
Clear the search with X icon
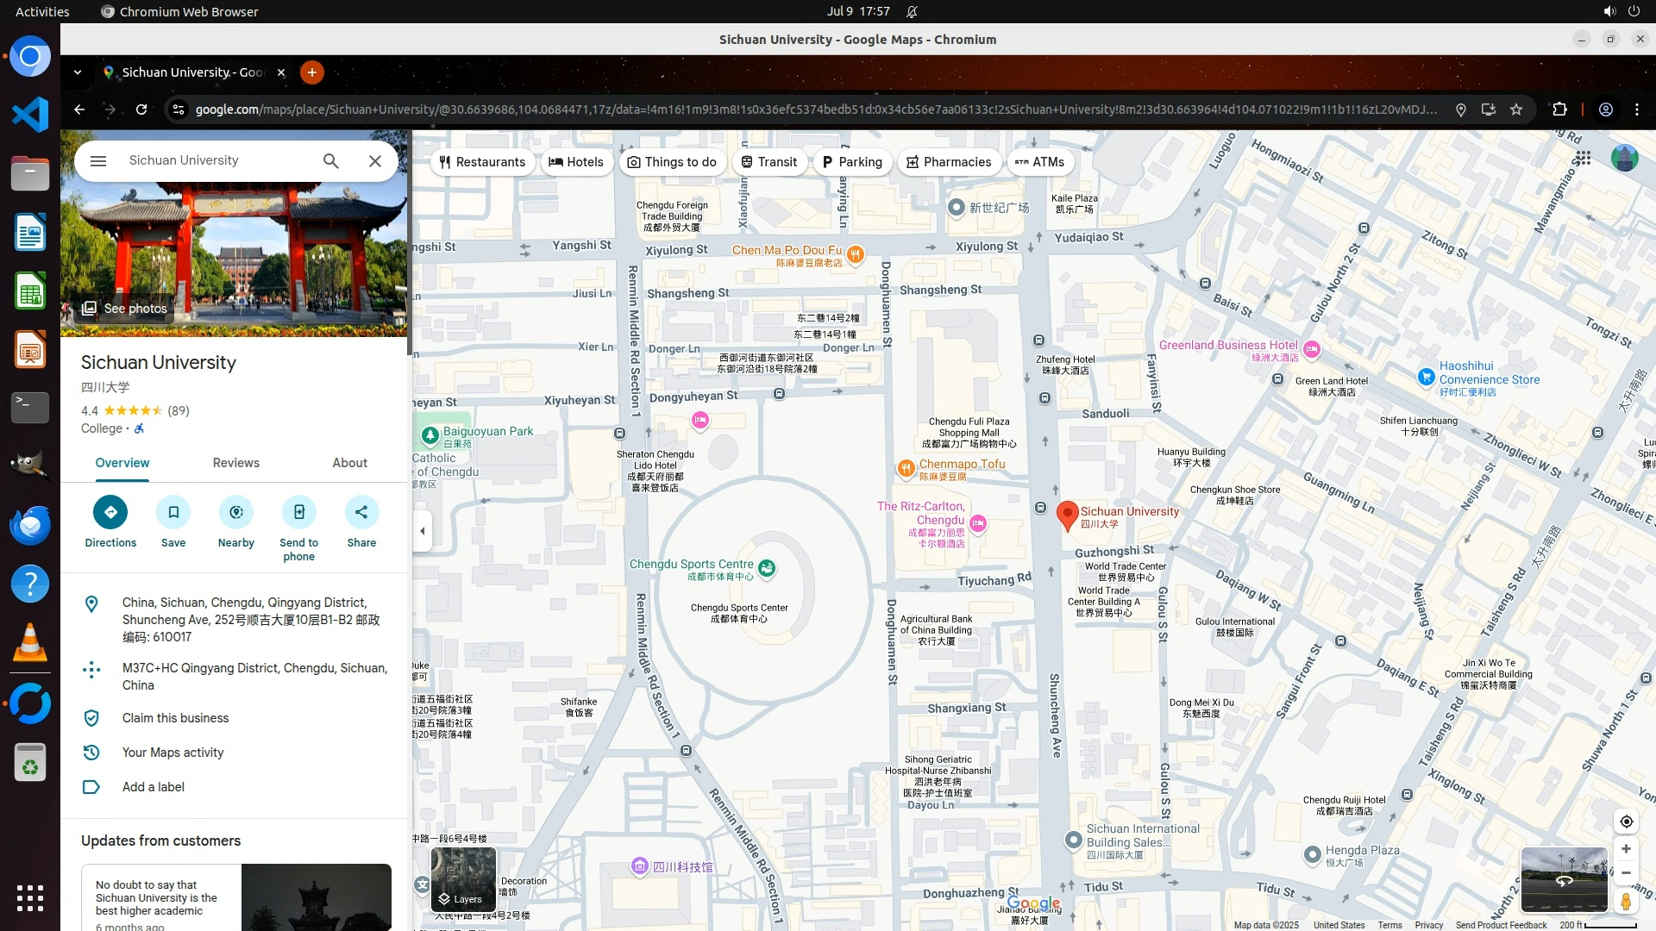tap(375, 161)
